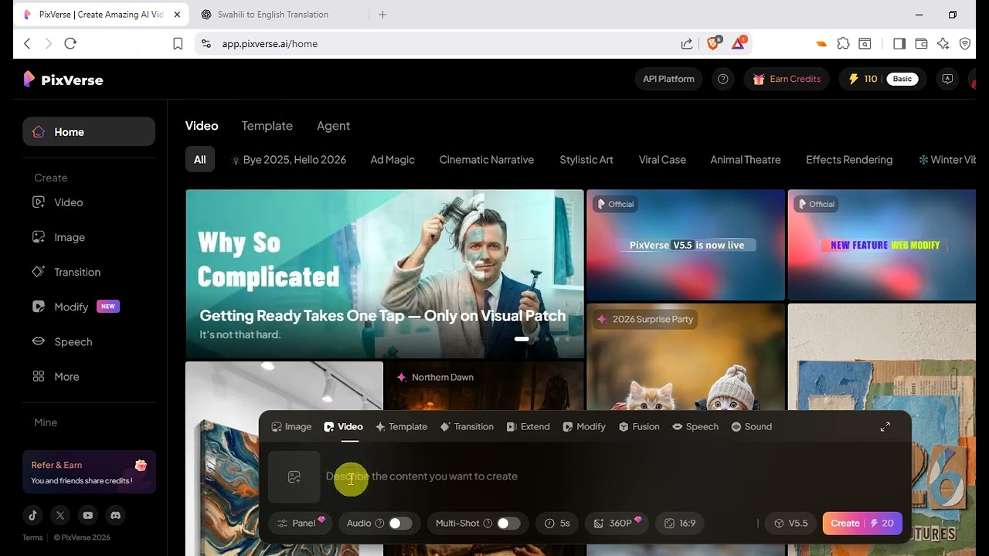989x556 pixels.
Task: Click the TikTok social icon
Action: 32,515
